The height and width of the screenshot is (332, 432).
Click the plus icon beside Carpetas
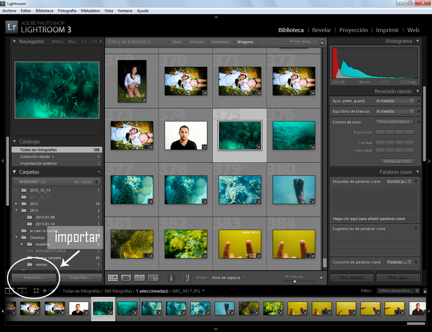point(100,172)
